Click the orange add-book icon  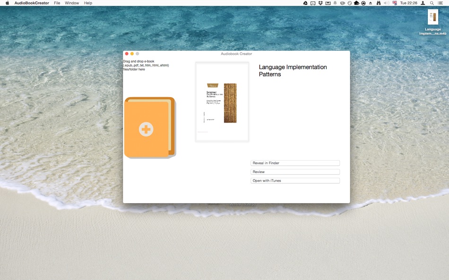click(x=150, y=127)
